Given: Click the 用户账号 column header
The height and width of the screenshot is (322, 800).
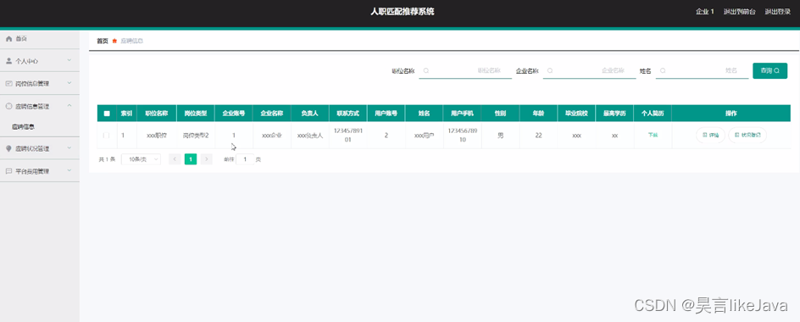Looking at the screenshot, I should pyautogui.click(x=386, y=114).
